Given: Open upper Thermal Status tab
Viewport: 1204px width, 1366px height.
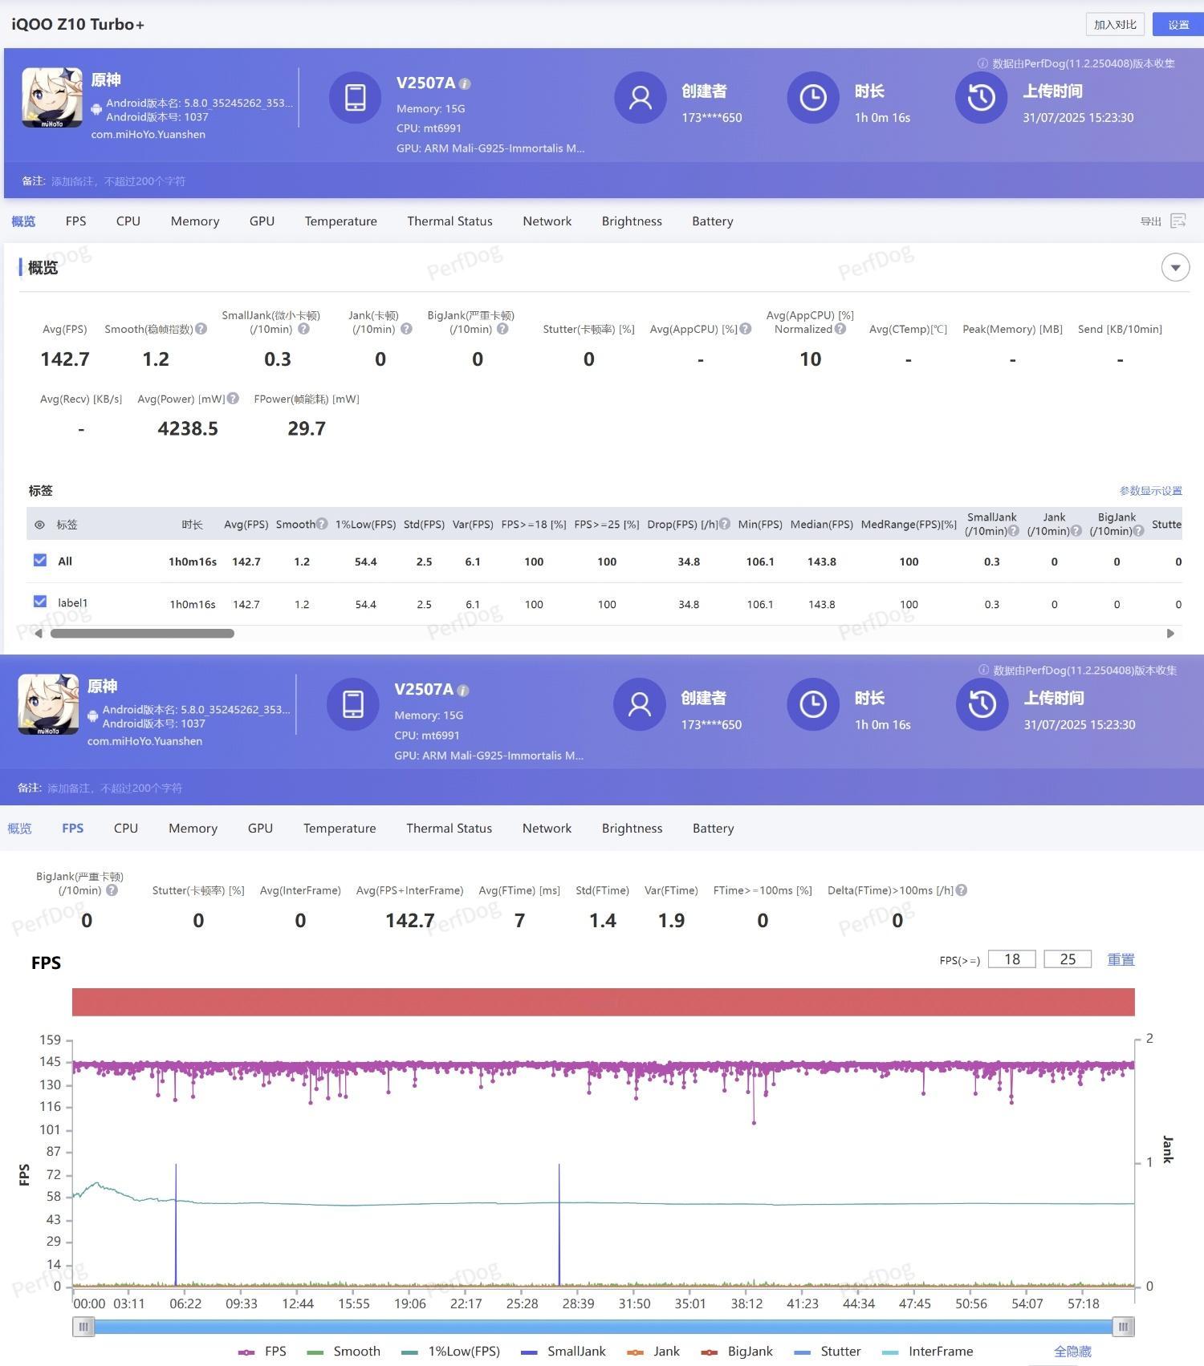Looking at the screenshot, I should tap(449, 221).
